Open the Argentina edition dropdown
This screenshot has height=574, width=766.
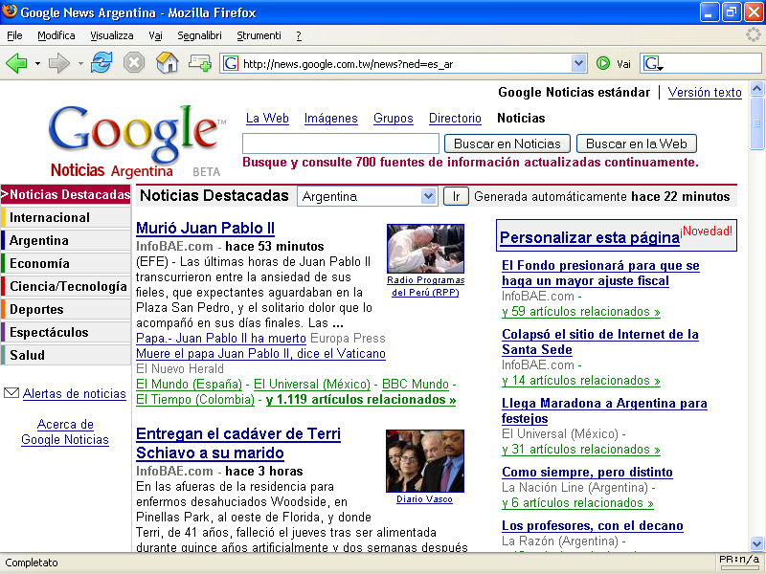(367, 196)
